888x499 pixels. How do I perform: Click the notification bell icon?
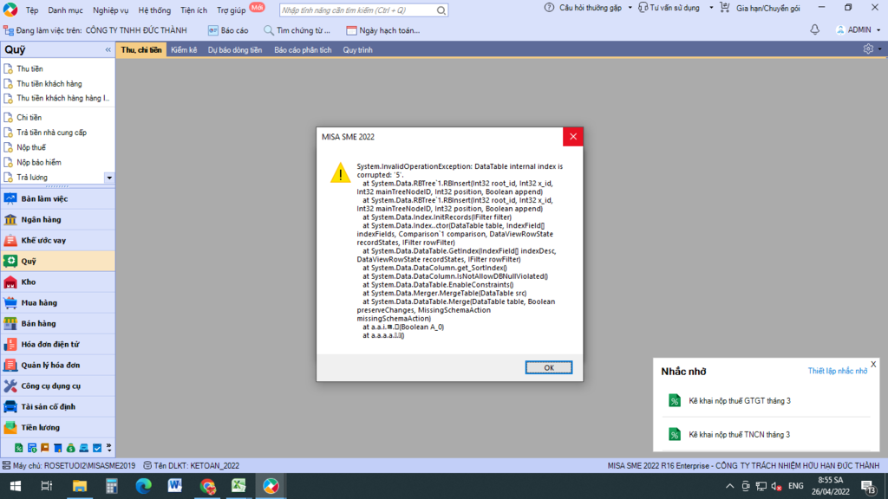pos(814,30)
